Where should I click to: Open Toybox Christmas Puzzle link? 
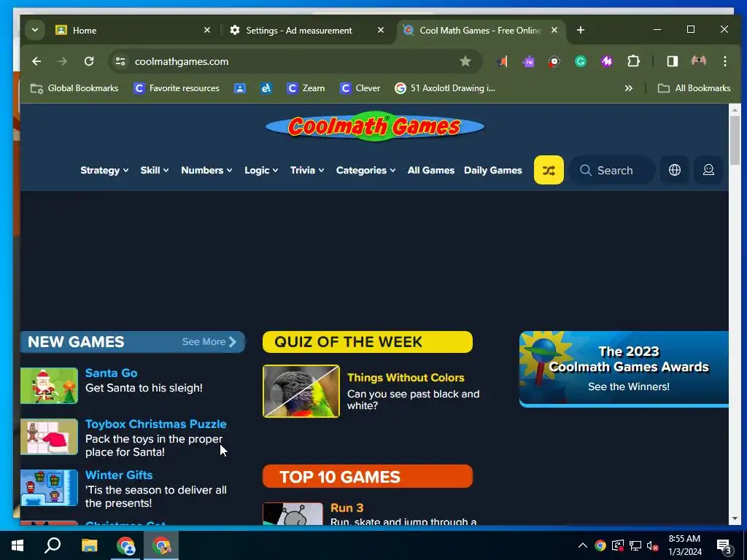click(156, 424)
